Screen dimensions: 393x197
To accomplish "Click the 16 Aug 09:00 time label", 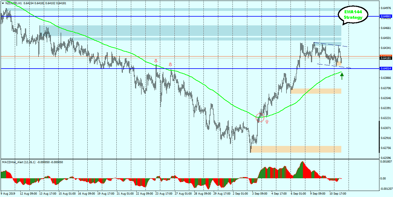I will (x=87, y=193).
